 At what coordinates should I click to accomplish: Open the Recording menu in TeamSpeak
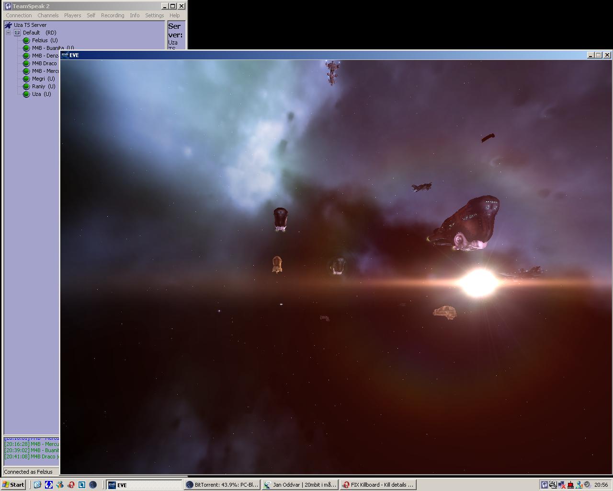[113, 15]
